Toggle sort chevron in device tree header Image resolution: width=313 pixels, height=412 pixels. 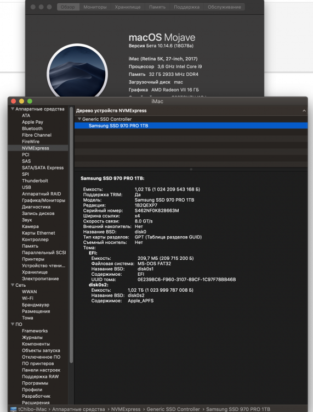point(304,110)
